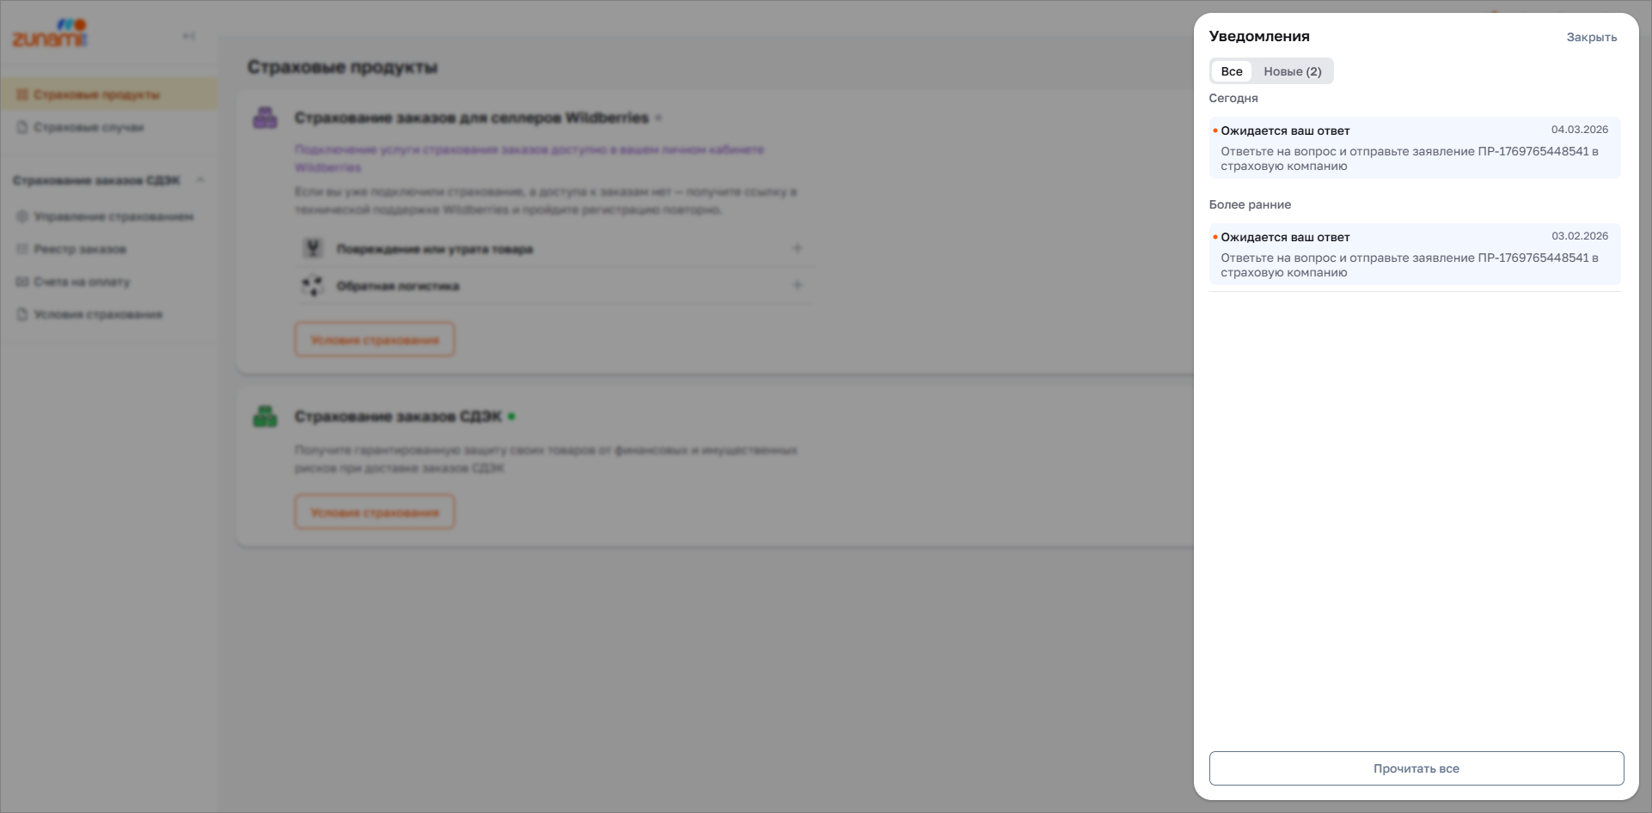Click the Управление страхованием sidebar icon

pyautogui.click(x=22, y=216)
